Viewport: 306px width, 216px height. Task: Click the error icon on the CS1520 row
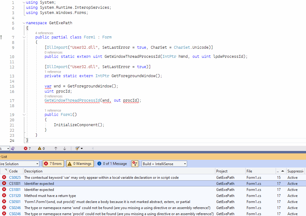pos(4,195)
